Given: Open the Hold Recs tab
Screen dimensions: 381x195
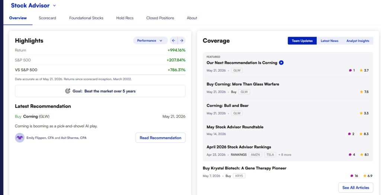Looking at the screenshot, I should point(125,18).
